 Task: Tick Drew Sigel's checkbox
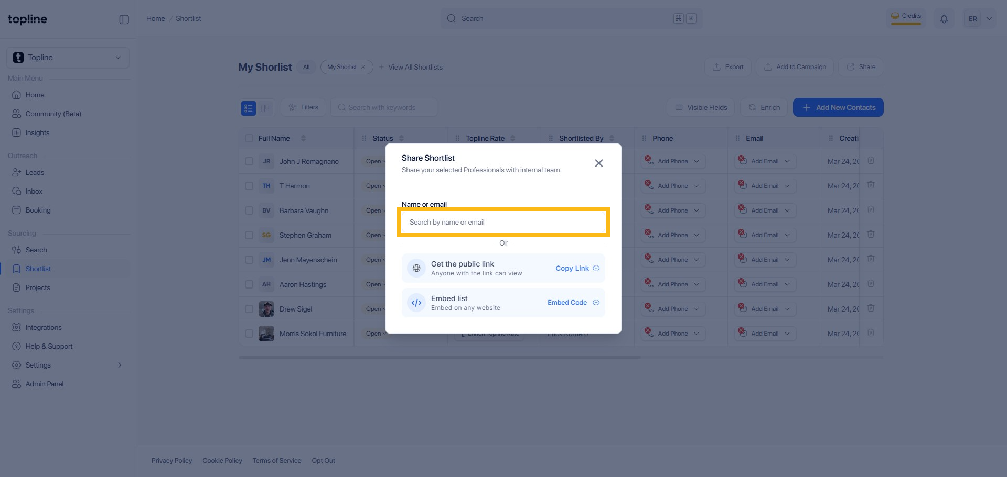point(249,309)
